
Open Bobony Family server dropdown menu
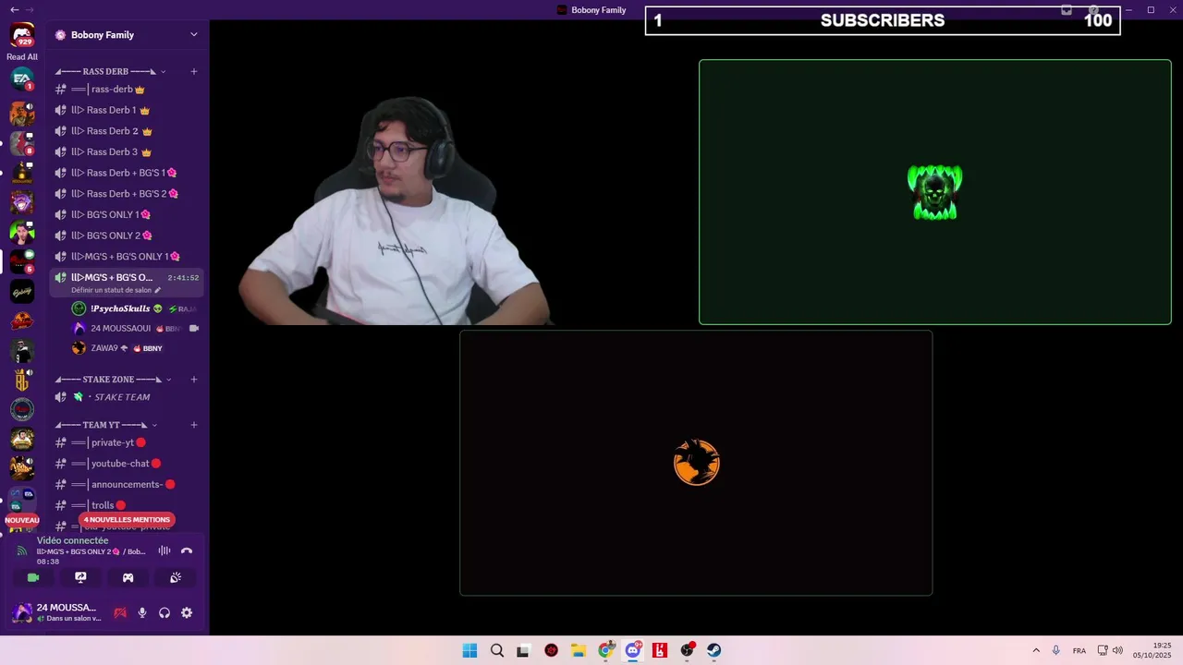pos(128,35)
